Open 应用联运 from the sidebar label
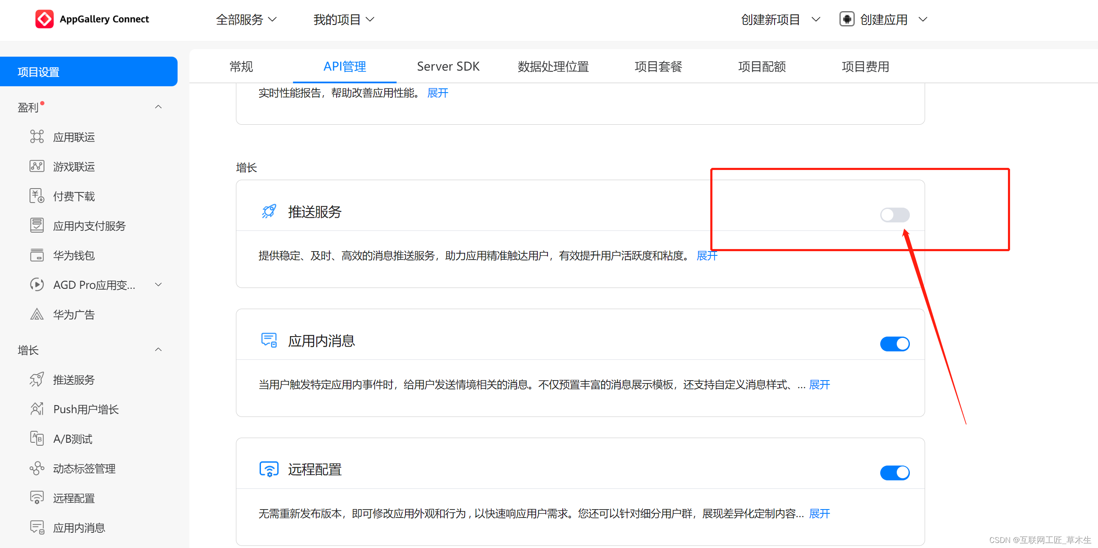Viewport: 1098px width, 548px height. pos(74,137)
